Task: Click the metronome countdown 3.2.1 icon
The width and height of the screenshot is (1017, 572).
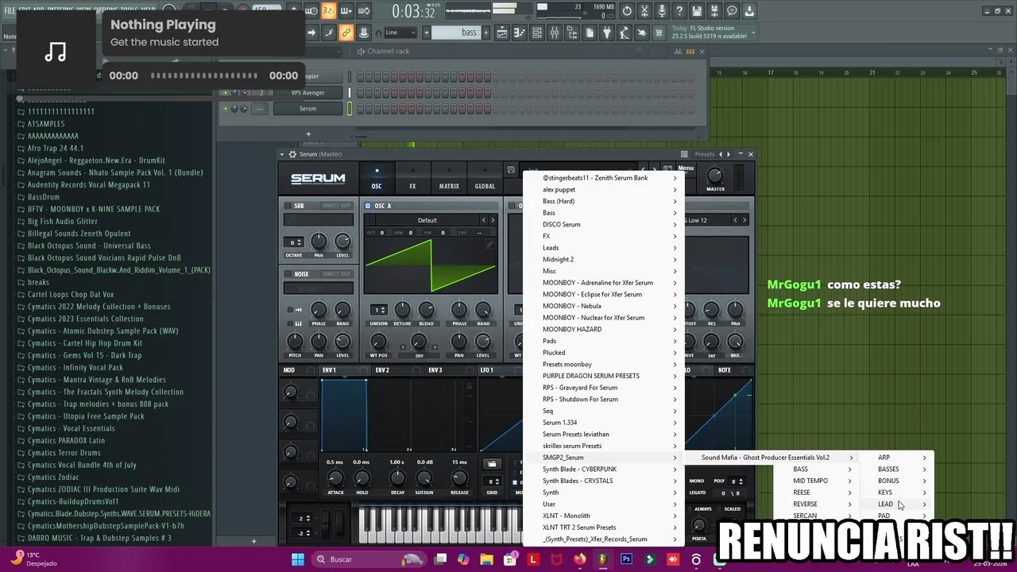Action: click(x=329, y=11)
